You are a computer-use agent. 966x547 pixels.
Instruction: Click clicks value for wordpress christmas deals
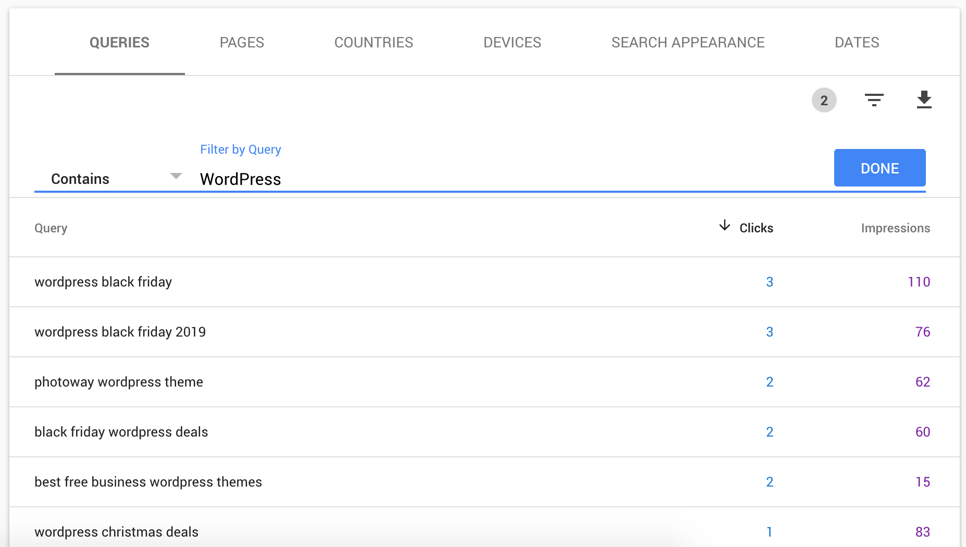(770, 532)
